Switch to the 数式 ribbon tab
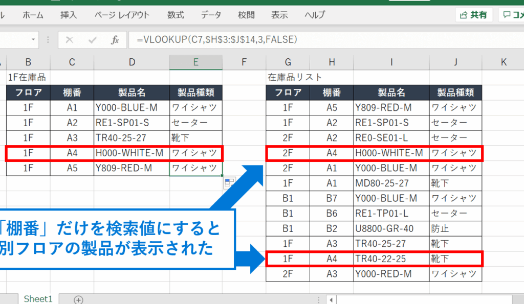 [x=176, y=15]
